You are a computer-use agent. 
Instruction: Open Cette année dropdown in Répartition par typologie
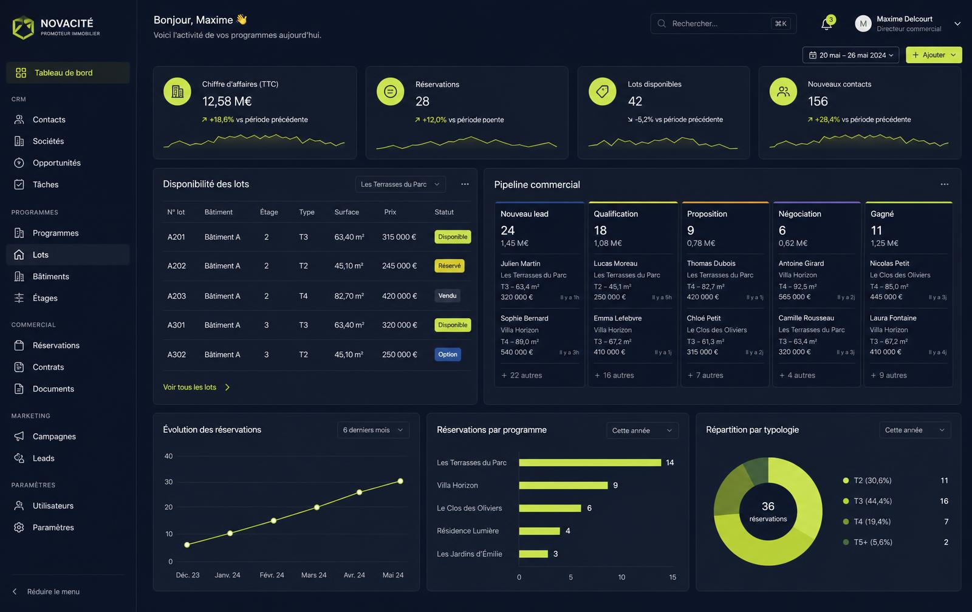915,430
